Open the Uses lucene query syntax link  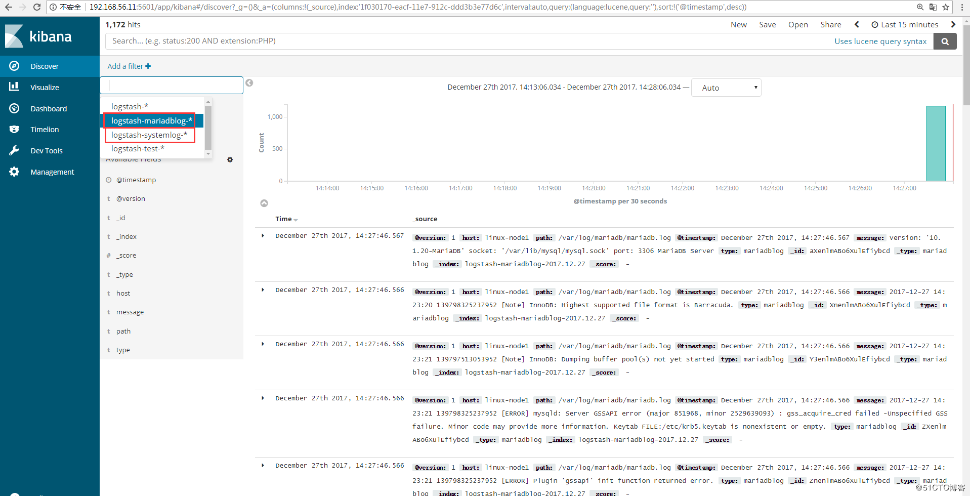coord(880,41)
